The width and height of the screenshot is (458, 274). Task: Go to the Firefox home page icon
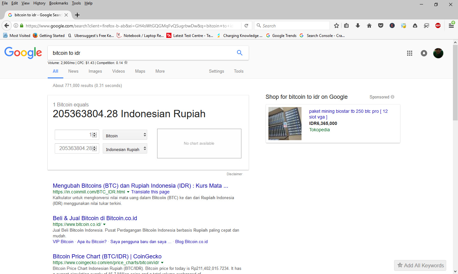[369, 25]
